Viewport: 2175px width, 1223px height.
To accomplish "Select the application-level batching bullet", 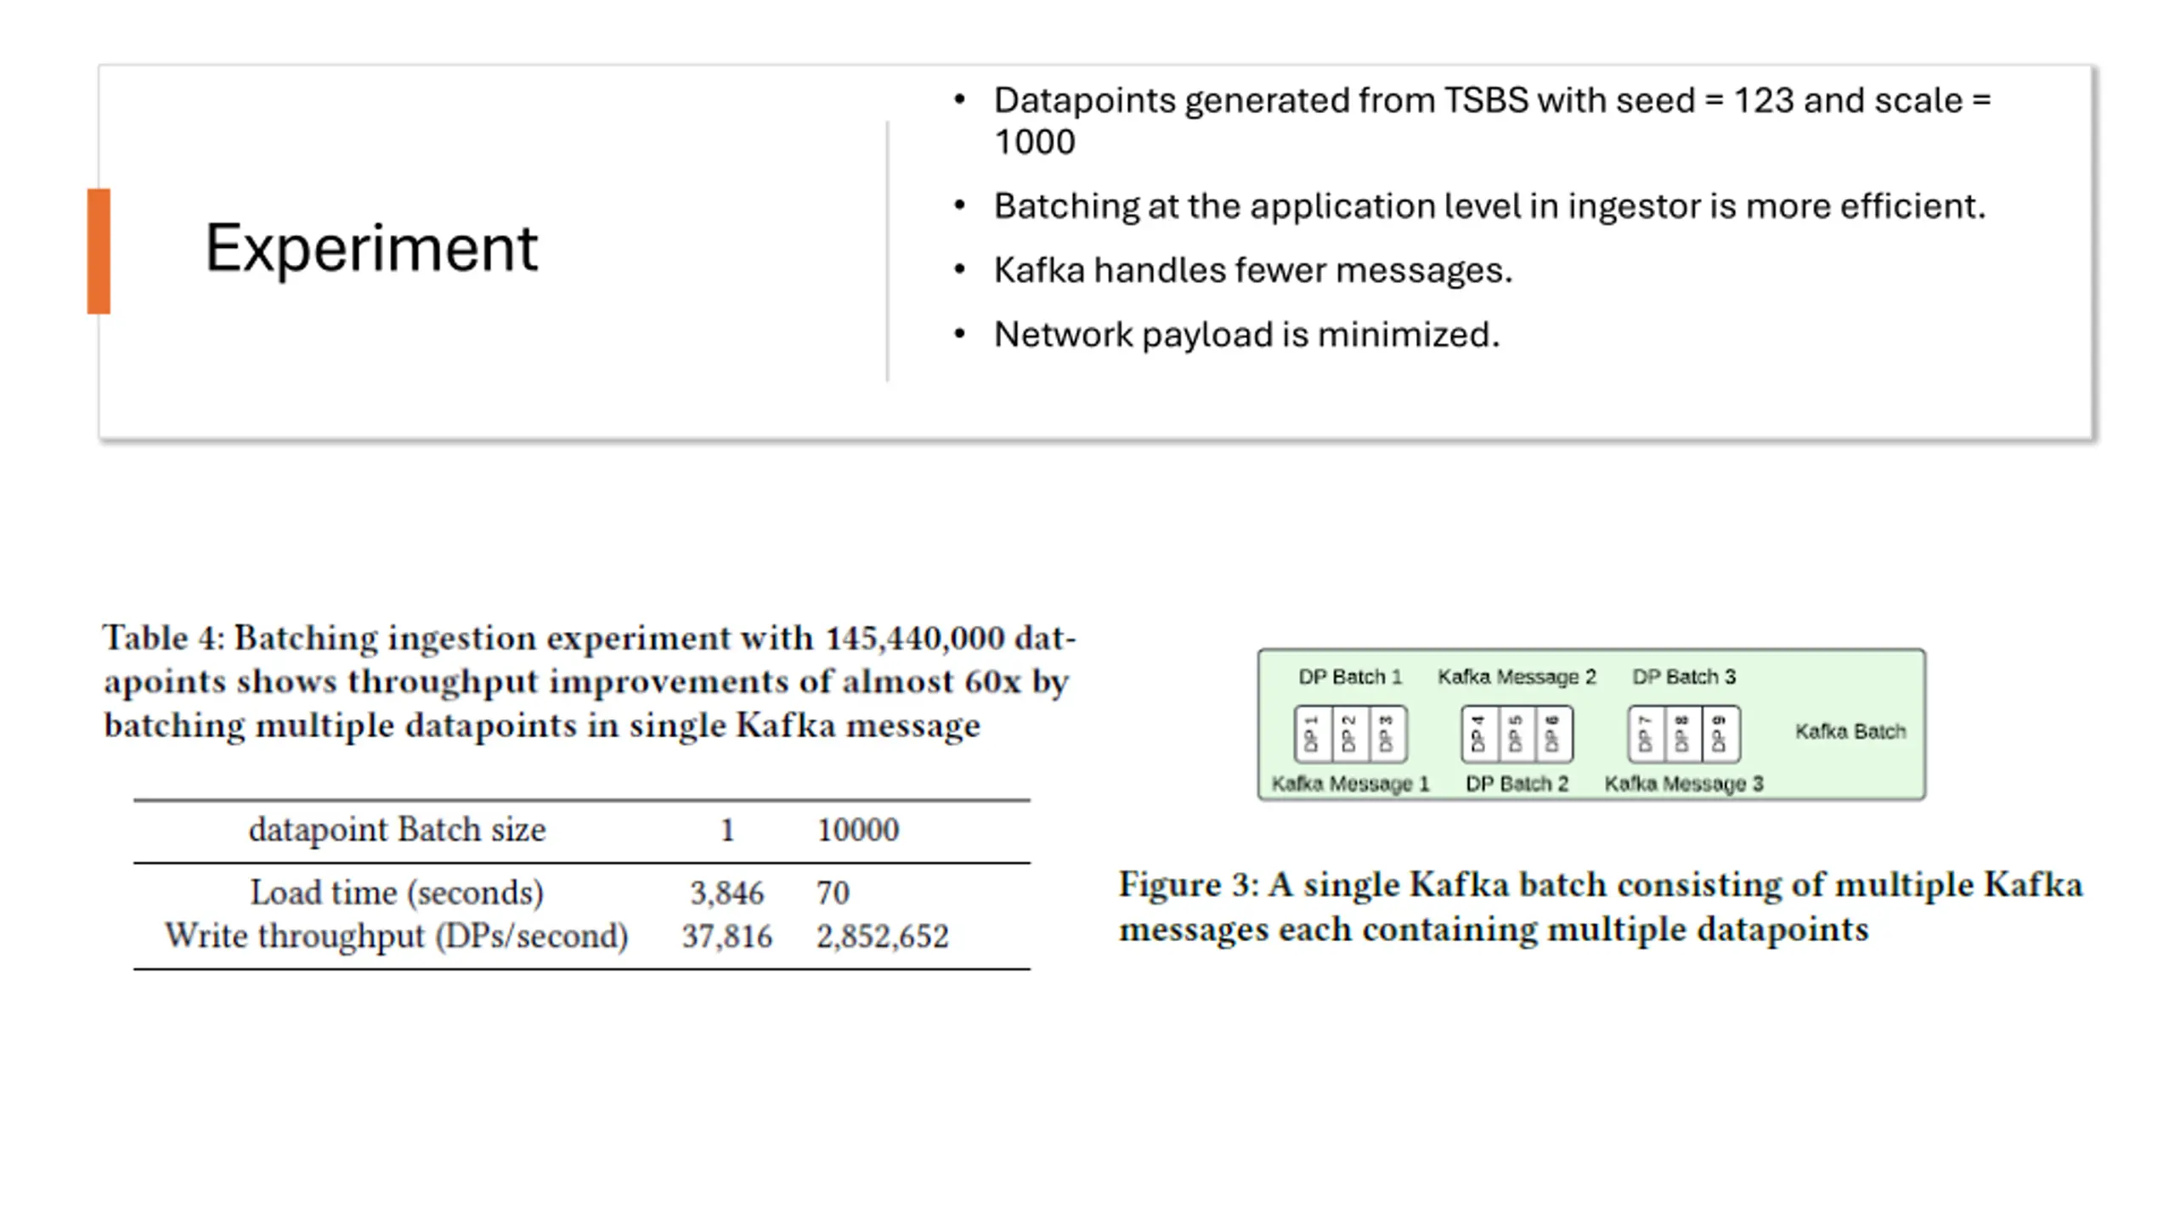I will tap(1489, 206).
